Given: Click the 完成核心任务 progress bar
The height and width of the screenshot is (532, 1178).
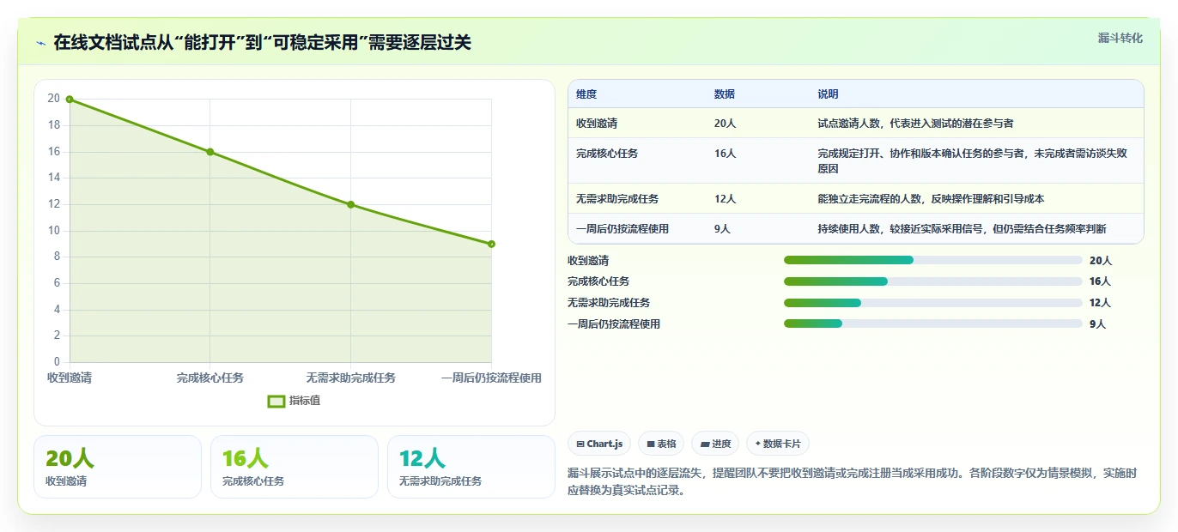Looking at the screenshot, I should 933,281.
